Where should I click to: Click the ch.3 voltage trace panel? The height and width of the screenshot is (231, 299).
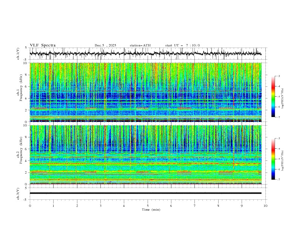point(147,193)
